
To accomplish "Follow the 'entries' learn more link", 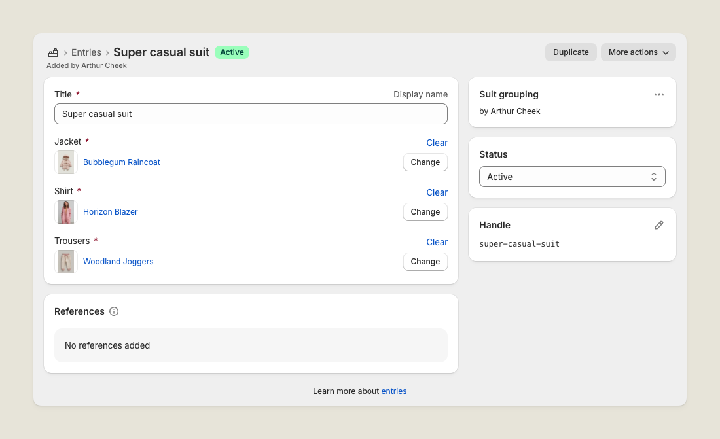I will (x=394, y=391).
